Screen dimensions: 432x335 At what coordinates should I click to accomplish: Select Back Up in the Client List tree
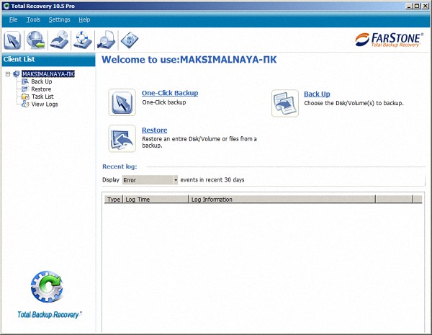(x=41, y=81)
